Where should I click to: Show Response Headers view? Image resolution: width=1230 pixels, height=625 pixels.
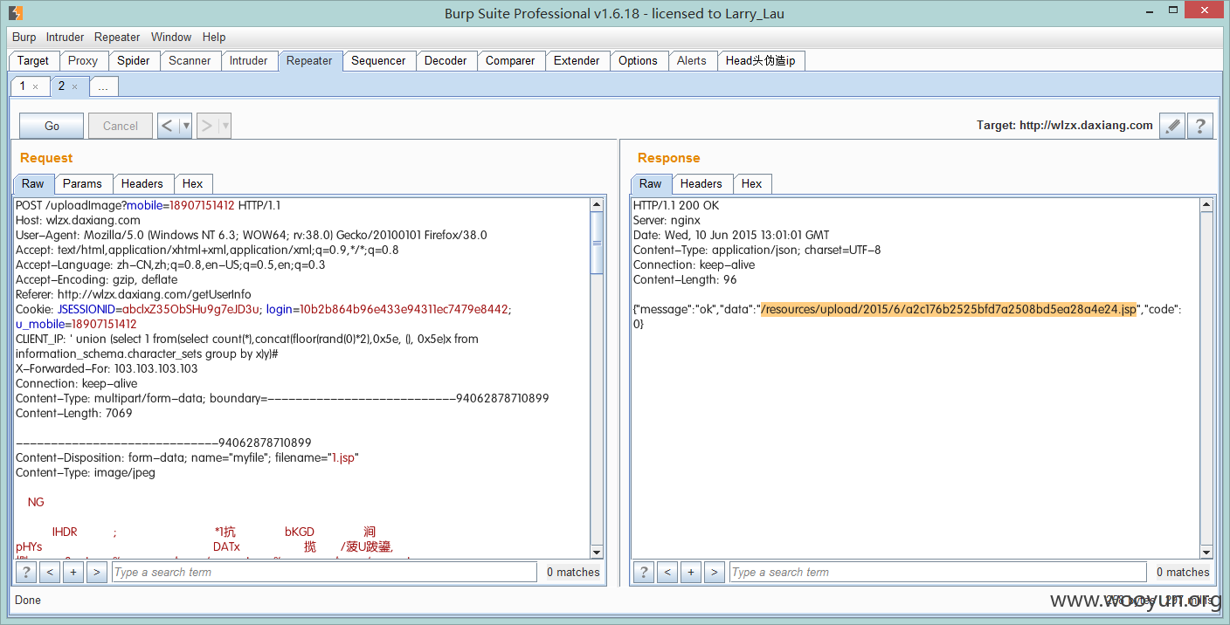pos(701,183)
